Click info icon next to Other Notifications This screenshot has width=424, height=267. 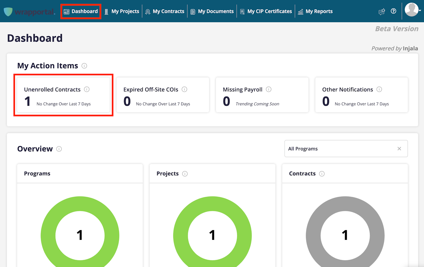pos(379,89)
